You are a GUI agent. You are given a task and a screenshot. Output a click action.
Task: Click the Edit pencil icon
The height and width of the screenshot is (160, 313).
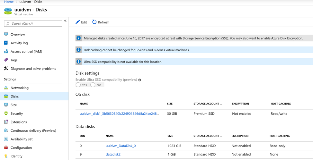77,22
